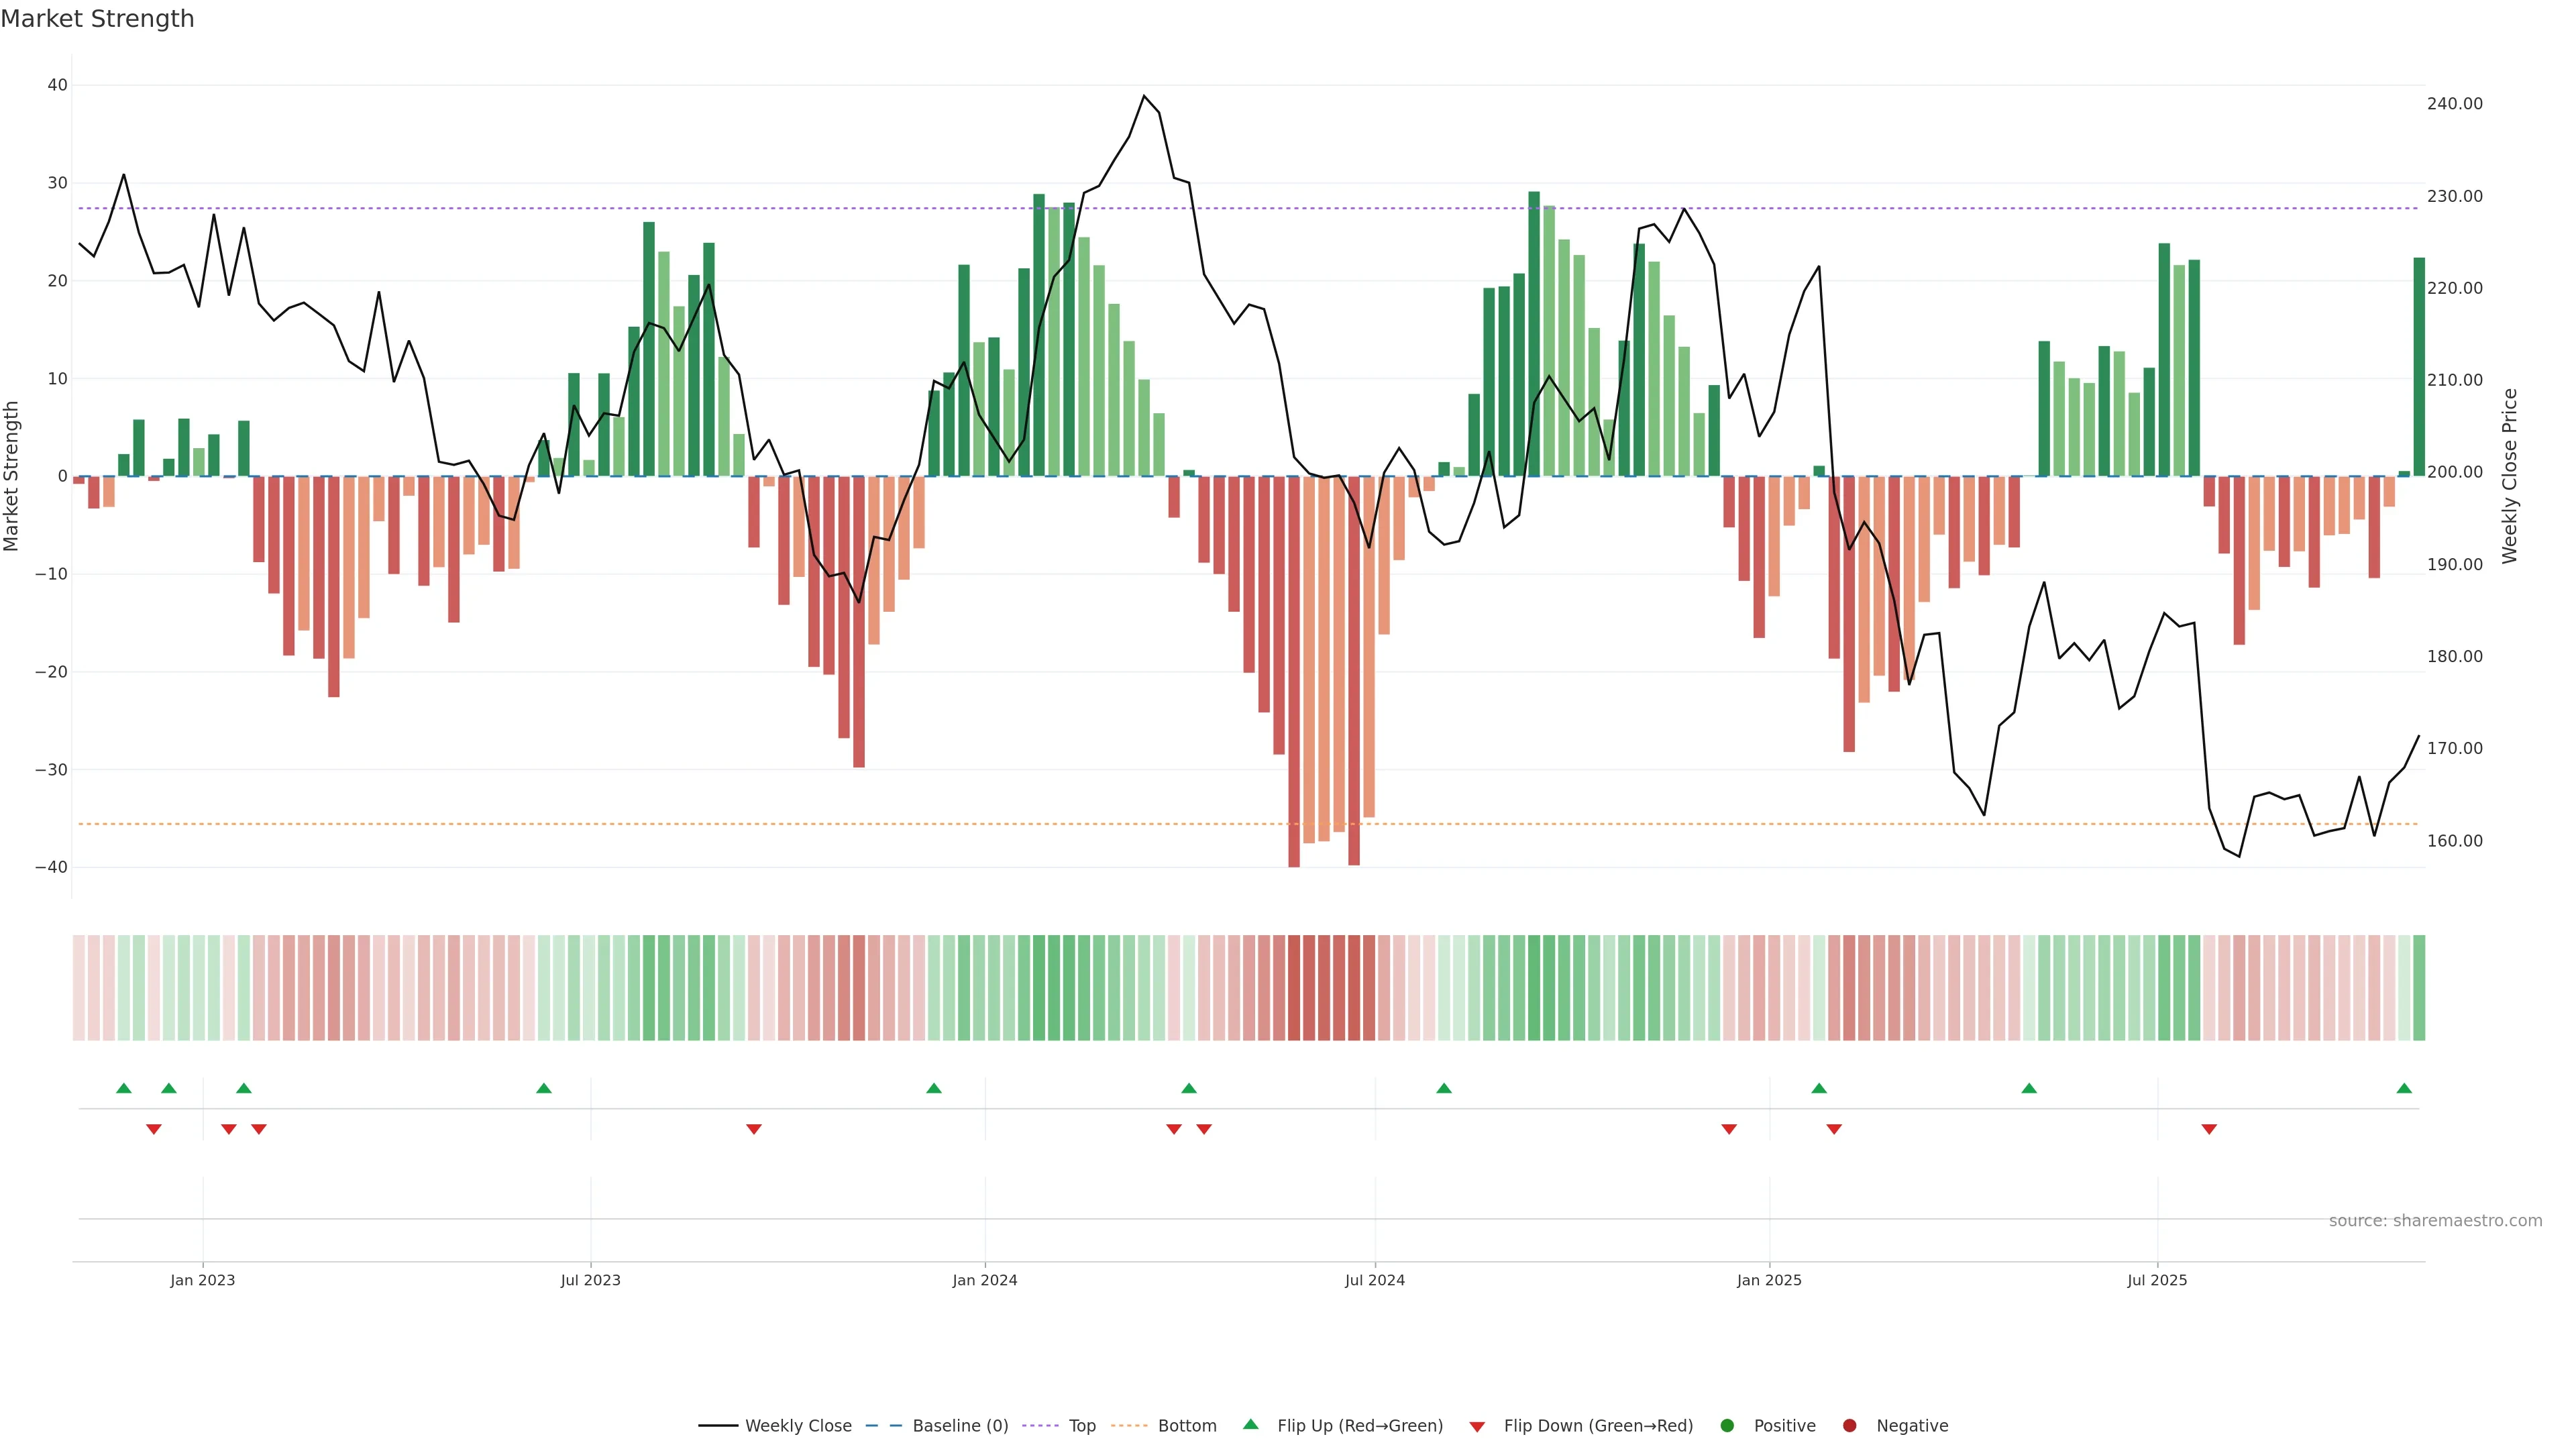The height and width of the screenshot is (1449, 2576).
Task: Click the red Negative circle legend icon
Action: pos(1849,1425)
